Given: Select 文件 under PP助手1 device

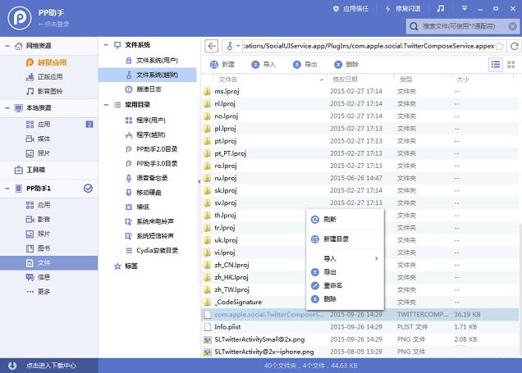Looking at the screenshot, I should point(48,263).
